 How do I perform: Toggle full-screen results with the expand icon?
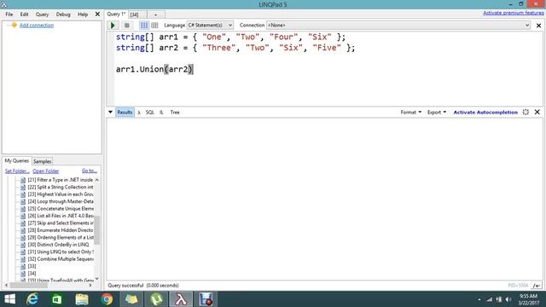(x=526, y=112)
